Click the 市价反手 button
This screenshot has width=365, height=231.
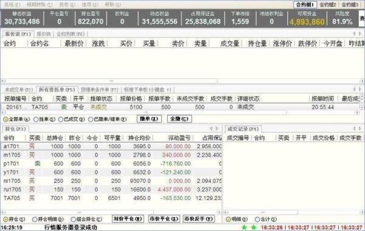[x=198, y=219]
